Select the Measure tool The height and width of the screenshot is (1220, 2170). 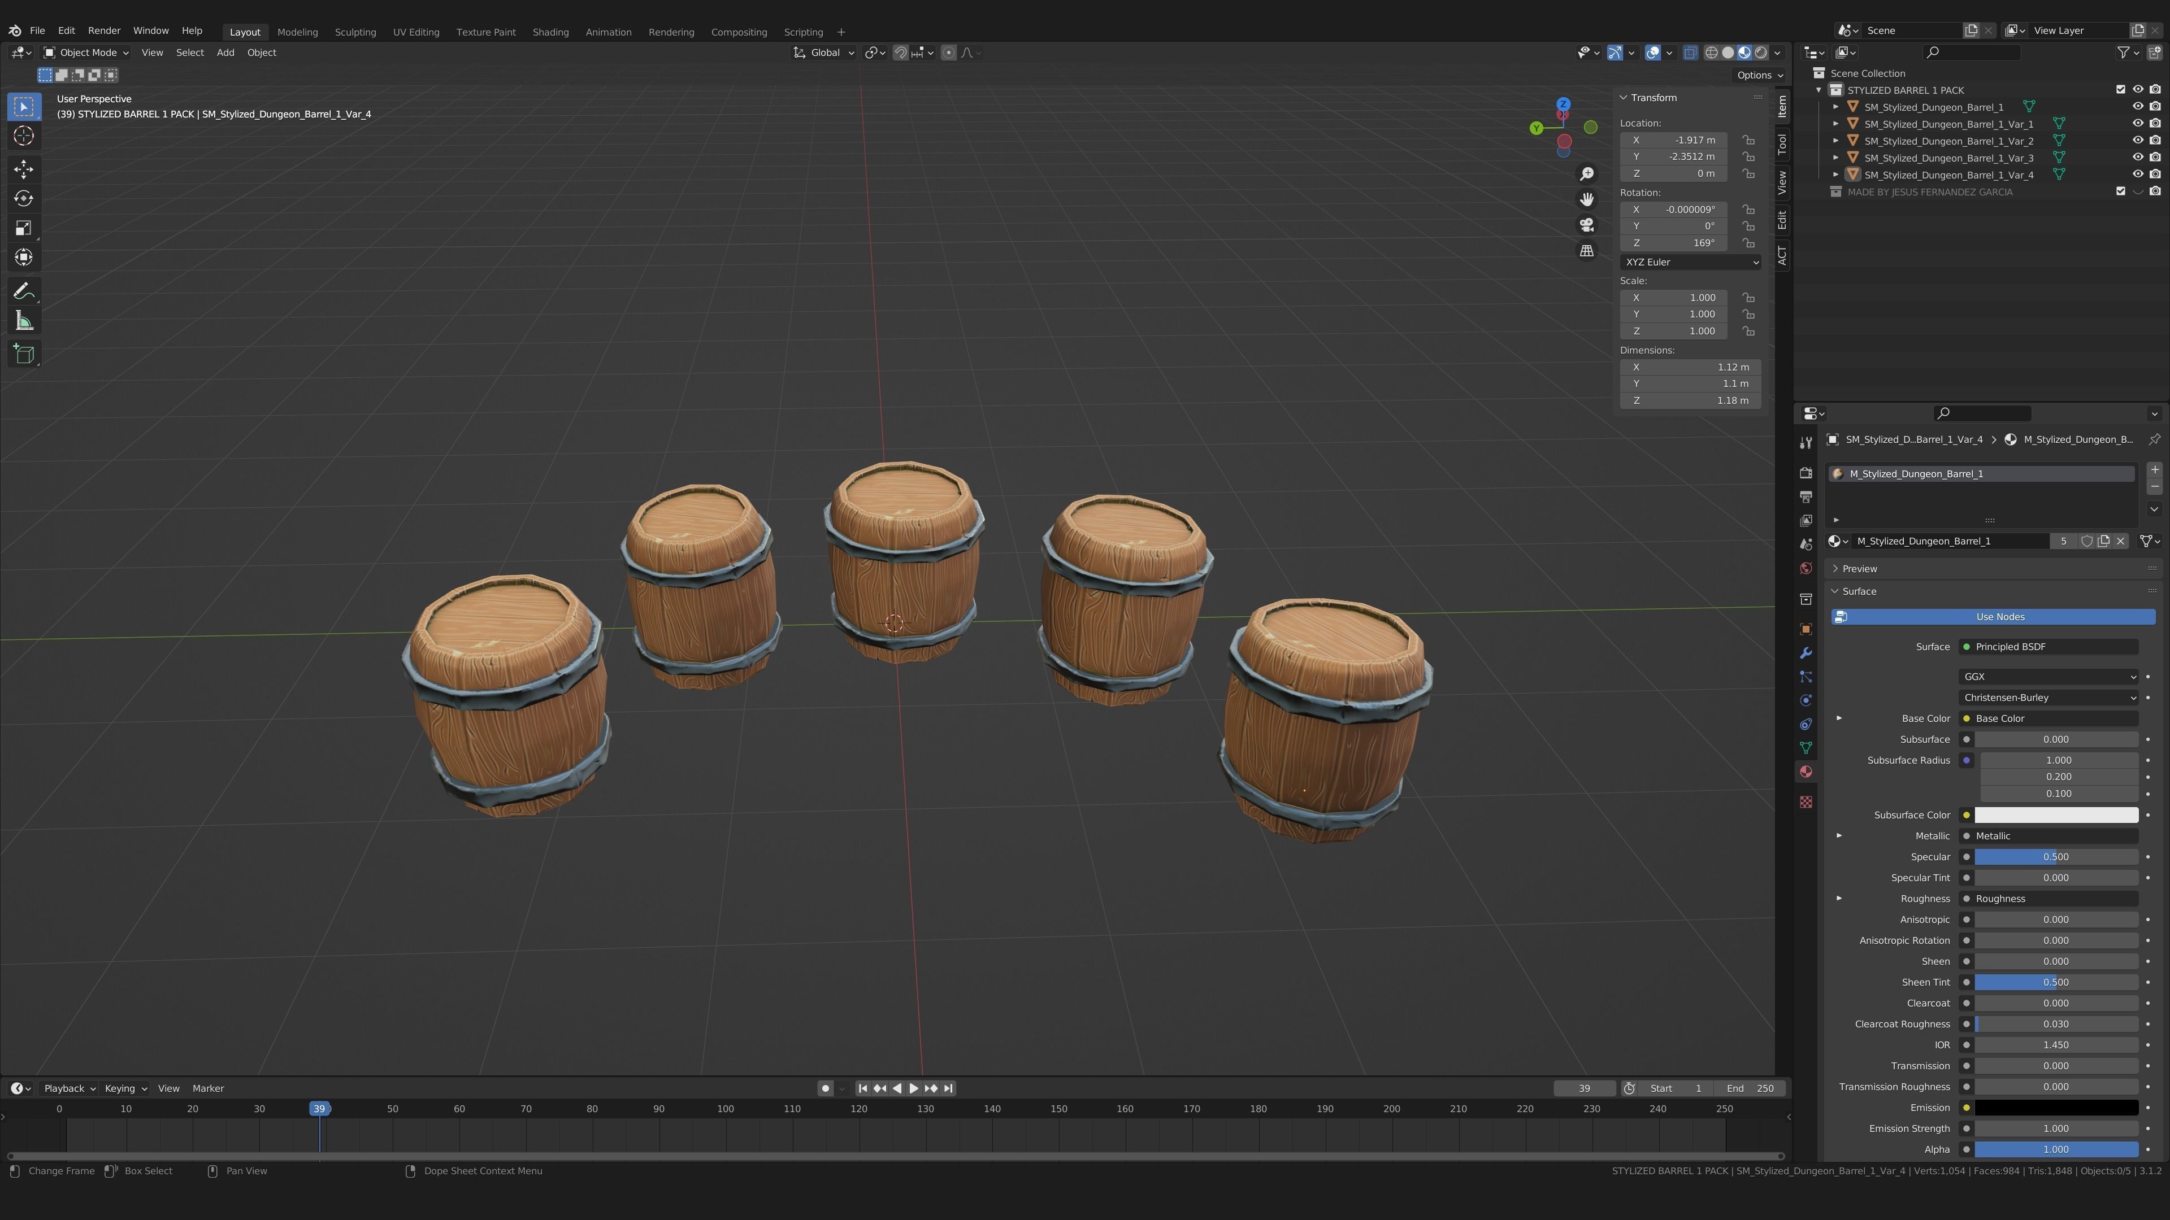[24, 321]
